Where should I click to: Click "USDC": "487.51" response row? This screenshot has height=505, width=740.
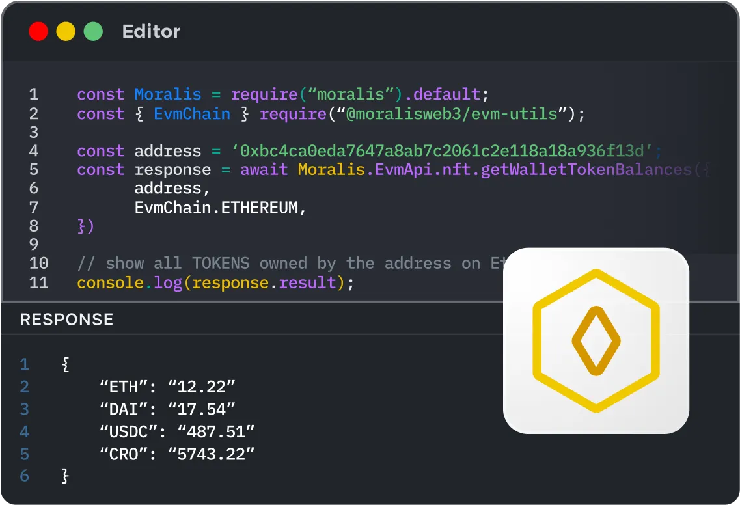177,432
